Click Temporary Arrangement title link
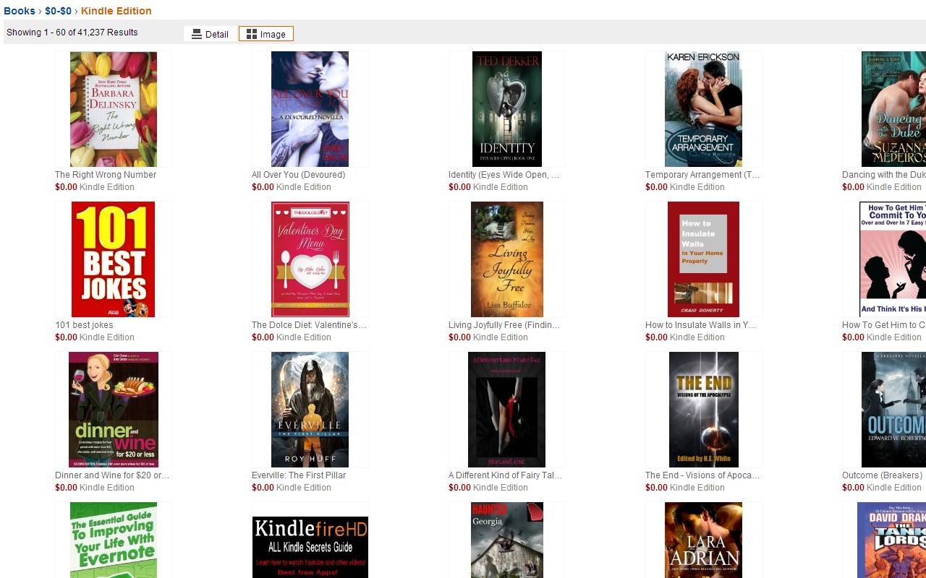 pyautogui.click(x=702, y=175)
